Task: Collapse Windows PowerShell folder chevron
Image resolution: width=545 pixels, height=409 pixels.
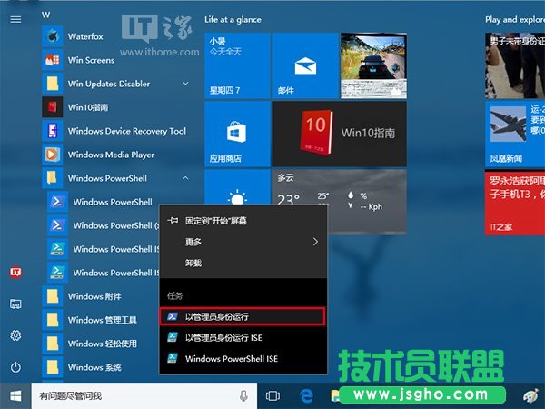Action: (x=185, y=178)
